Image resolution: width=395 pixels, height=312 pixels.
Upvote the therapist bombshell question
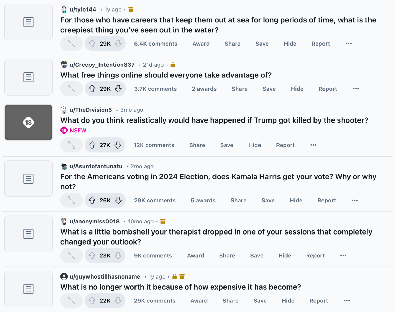92,255
